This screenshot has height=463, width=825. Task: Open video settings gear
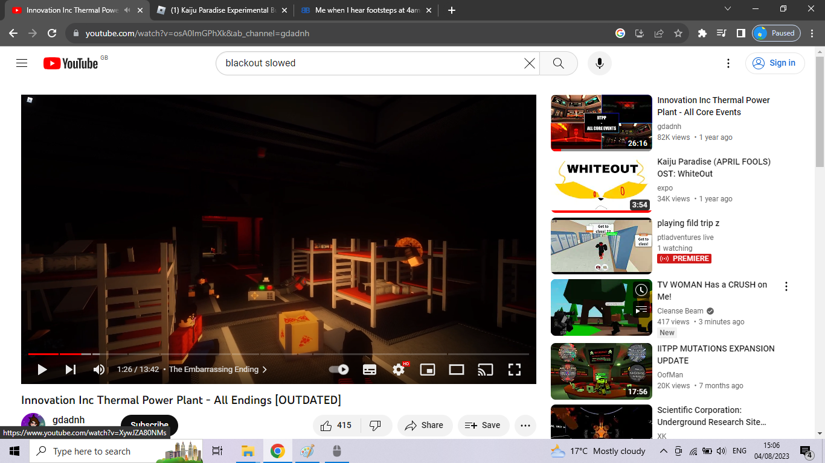click(399, 370)
